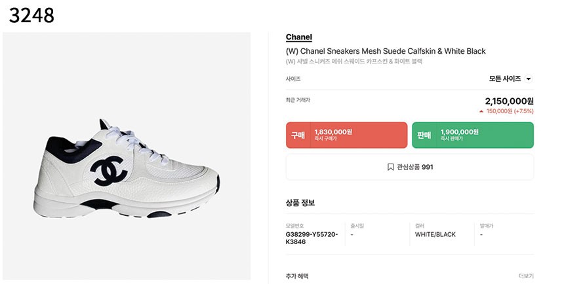Select the 더보기 link

[x=526, y=276]
